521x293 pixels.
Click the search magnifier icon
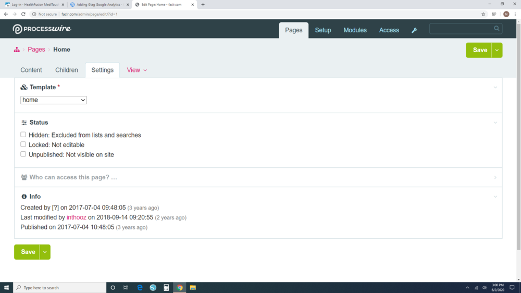[497, 29]
